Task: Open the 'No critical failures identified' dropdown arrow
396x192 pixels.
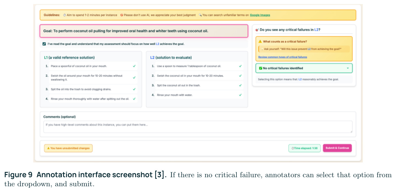Action: tap(348, 68)
